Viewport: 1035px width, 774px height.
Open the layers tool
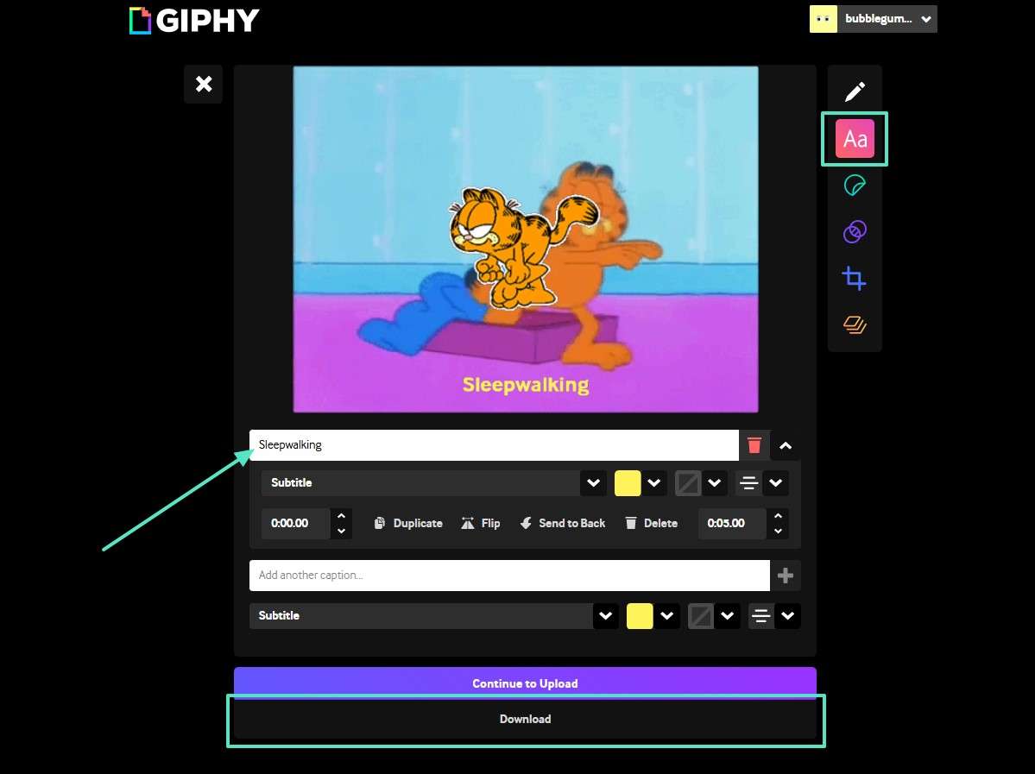point(855,324)
